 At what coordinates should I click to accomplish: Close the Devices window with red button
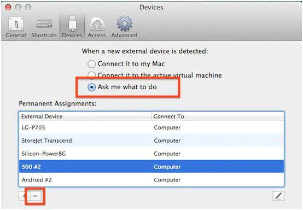(x=8, y=7)
